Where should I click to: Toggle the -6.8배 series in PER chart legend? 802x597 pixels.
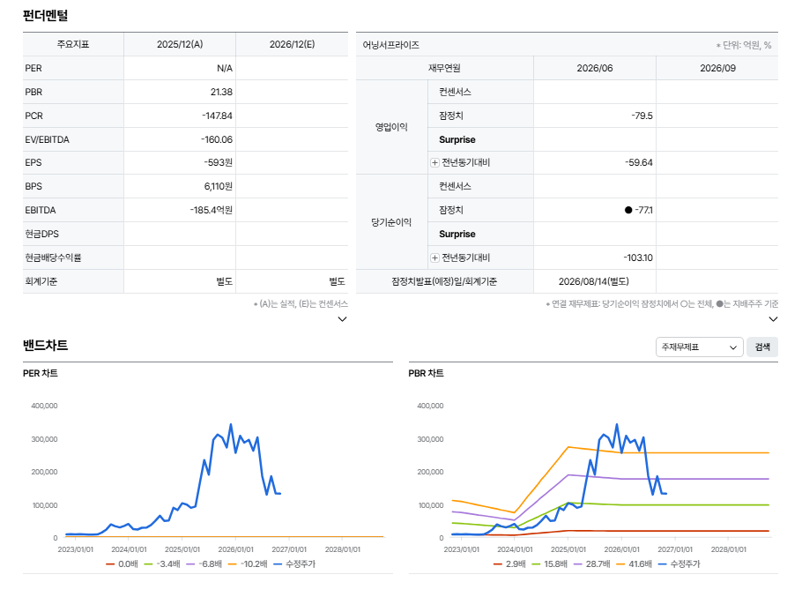point(204,563)
